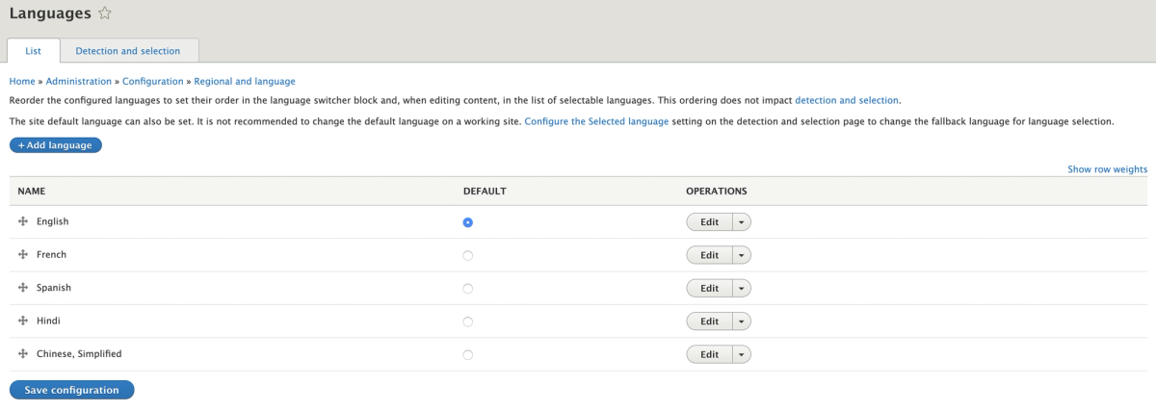Click the Languages page title

coord(50,13)
